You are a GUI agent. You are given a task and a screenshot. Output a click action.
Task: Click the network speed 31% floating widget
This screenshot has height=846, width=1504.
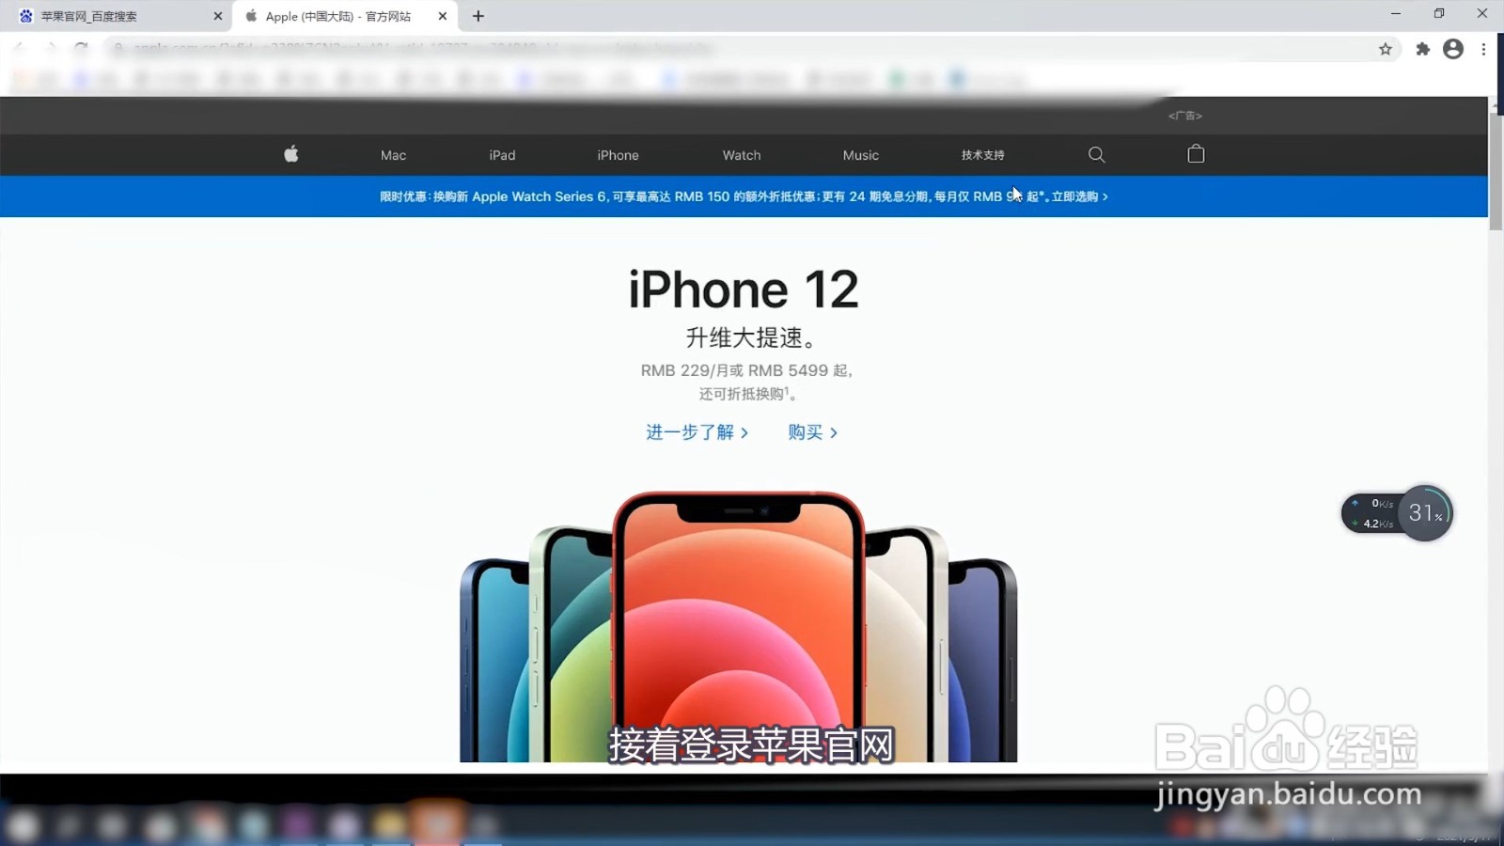click(1397, 513)
